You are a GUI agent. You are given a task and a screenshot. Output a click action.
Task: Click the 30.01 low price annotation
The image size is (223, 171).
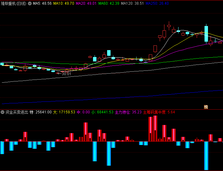(x=66, y=74)
